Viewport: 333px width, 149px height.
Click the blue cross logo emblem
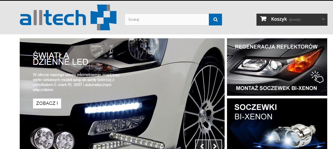pos(103,17)
